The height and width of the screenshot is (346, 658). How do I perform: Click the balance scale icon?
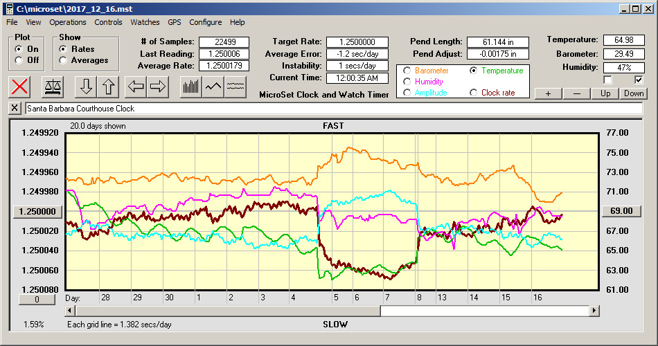point(52,86)
